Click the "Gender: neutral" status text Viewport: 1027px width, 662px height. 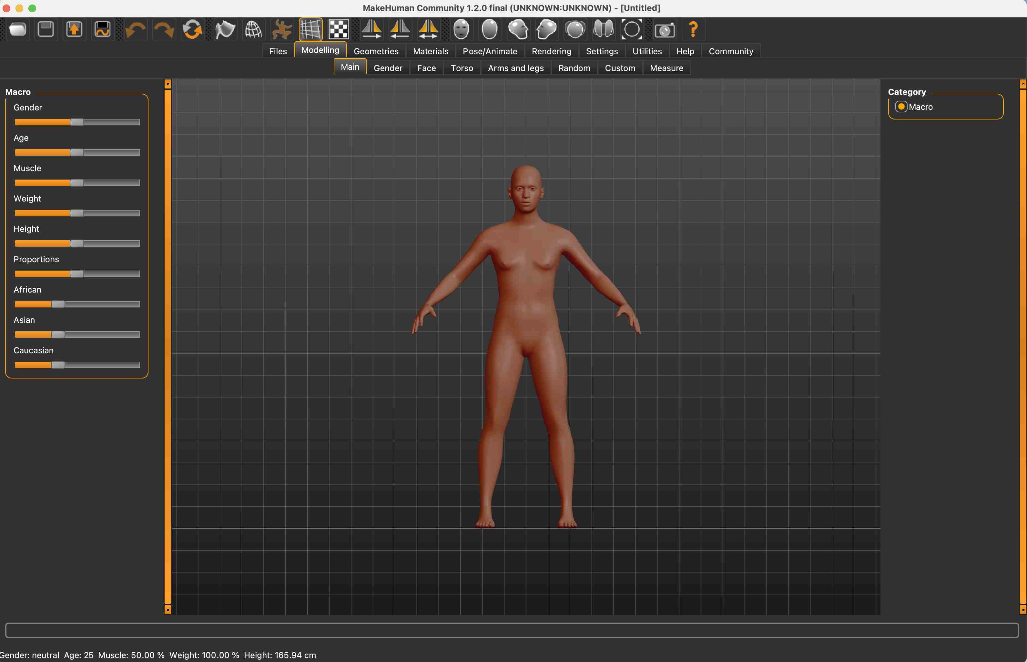tap(30, 655)
